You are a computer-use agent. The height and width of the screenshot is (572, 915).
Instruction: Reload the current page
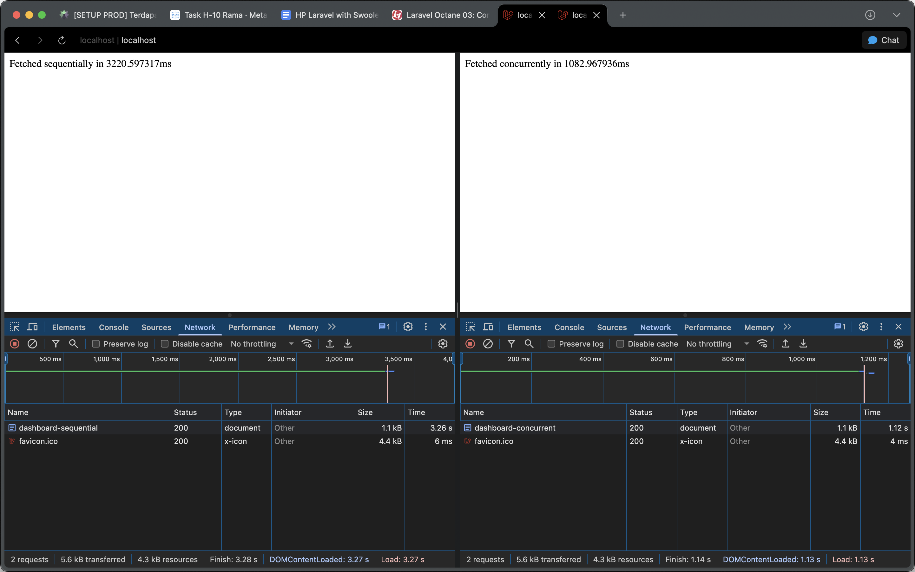[62, 41]
